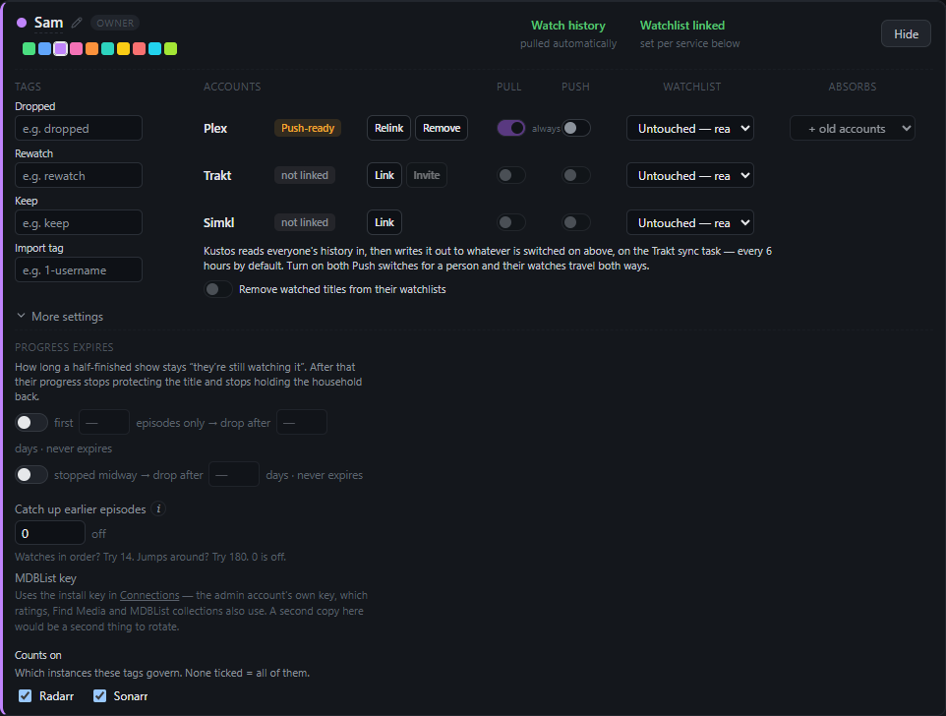Toggle the Plex Pull switch

(511, 128)
